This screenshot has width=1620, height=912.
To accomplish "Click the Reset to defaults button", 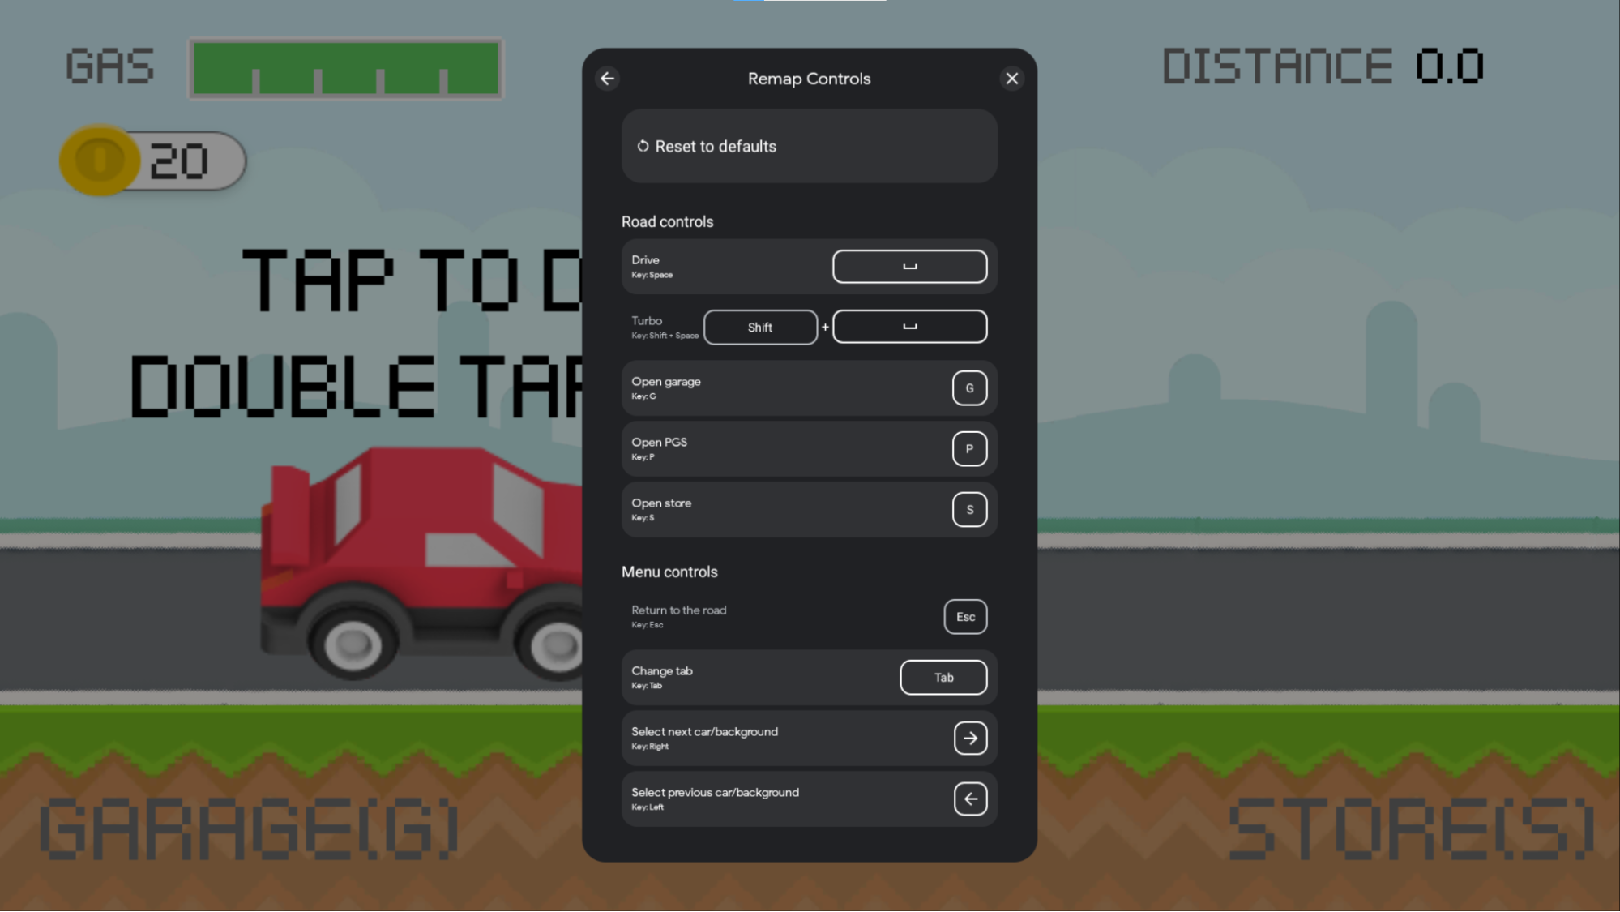I will pyautogui.click(x=810, y=146).
